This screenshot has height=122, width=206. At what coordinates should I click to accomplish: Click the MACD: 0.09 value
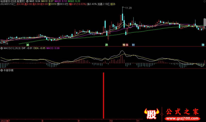point(53,48)
